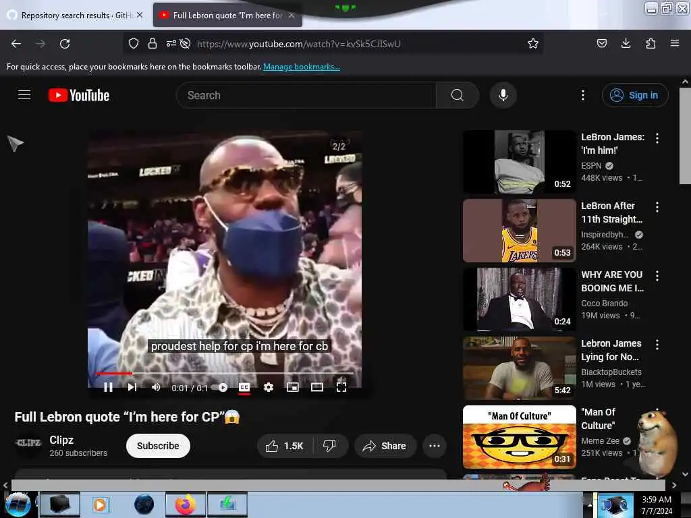Click the search magnifier button

click(x=458, y=95)
